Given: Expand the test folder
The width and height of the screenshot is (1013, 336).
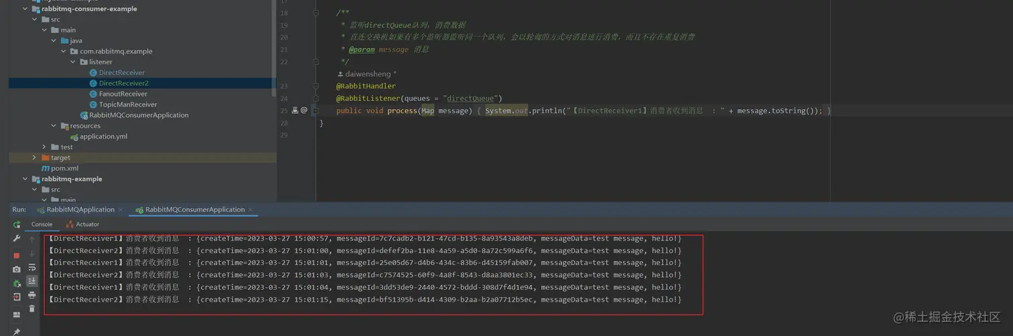Looking at the screenshot, I should click(x=45, y=147).
